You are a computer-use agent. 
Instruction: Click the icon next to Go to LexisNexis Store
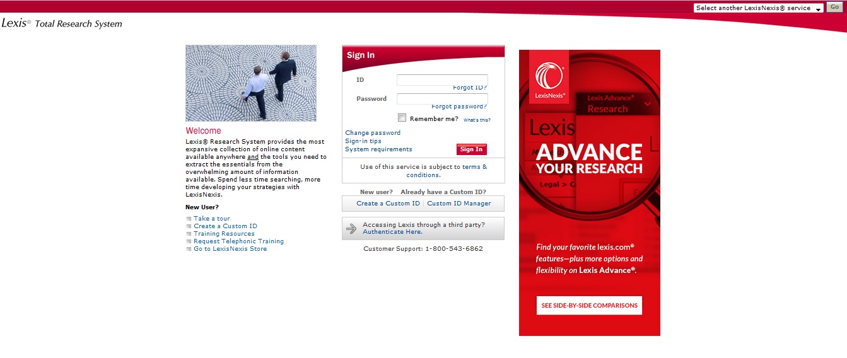click(189, 249)
